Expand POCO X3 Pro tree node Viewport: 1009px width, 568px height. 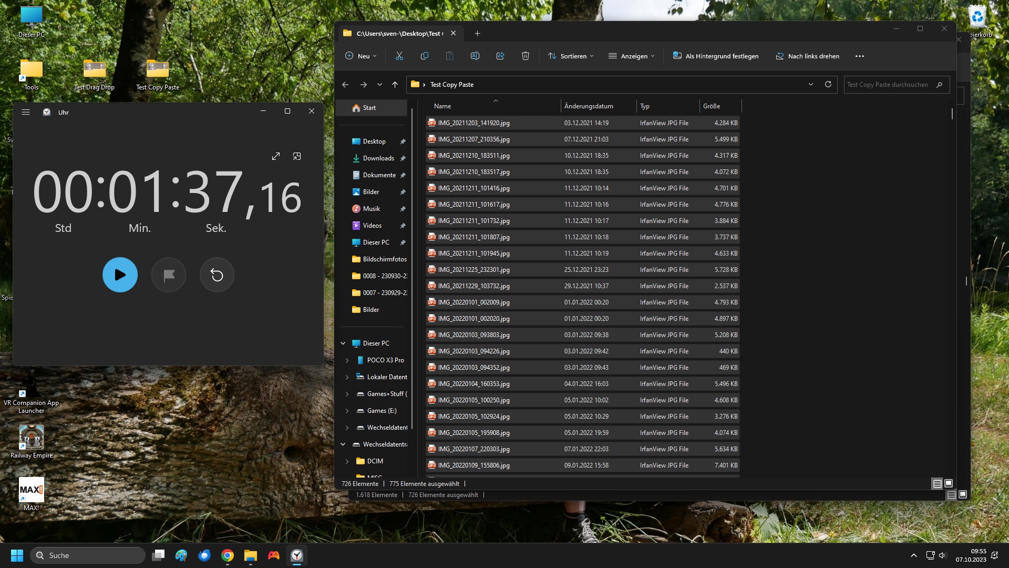pyautogui.click(x=347, y=360)
